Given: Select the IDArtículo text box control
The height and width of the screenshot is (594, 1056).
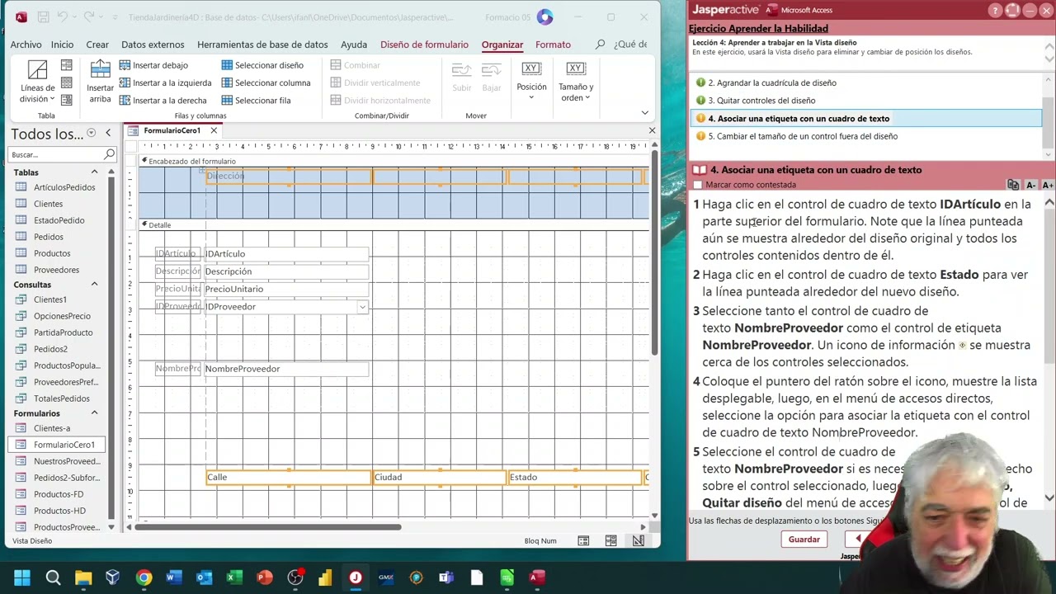Looking at the screenshot, I should (285, 254).
